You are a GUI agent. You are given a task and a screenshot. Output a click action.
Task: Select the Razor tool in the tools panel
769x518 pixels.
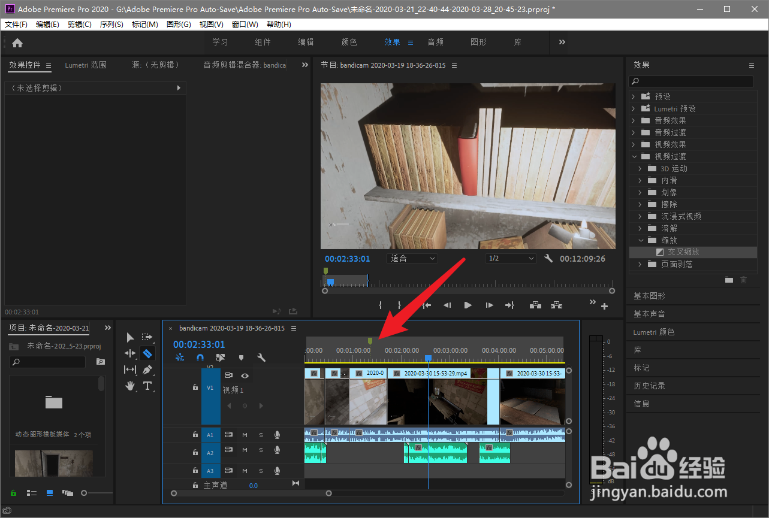tap(147, 353)
